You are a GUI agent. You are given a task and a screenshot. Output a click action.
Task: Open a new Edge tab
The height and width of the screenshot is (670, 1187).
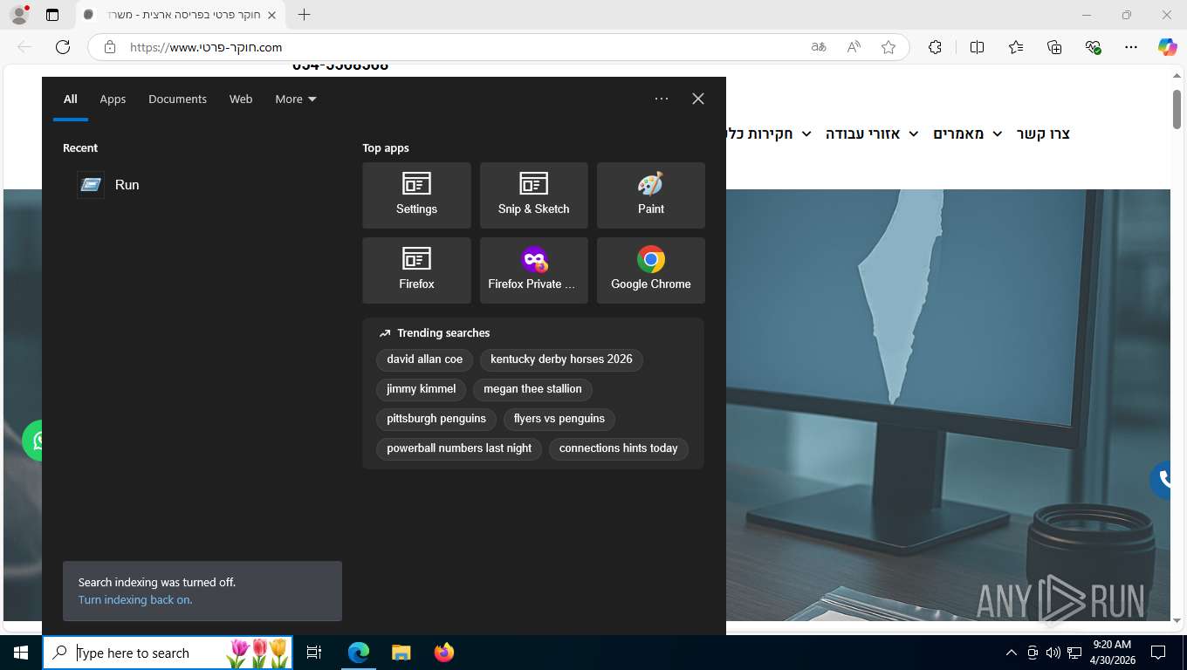coord(304,15)
